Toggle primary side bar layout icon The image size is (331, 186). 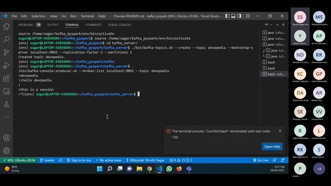pos(227,16)
